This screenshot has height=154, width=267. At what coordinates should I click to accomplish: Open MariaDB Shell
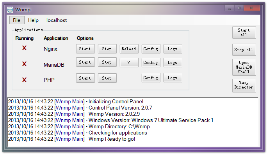[x=244, y=67]
